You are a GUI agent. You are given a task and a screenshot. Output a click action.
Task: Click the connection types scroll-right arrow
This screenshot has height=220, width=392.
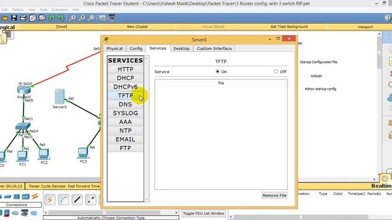pos(176,213)
